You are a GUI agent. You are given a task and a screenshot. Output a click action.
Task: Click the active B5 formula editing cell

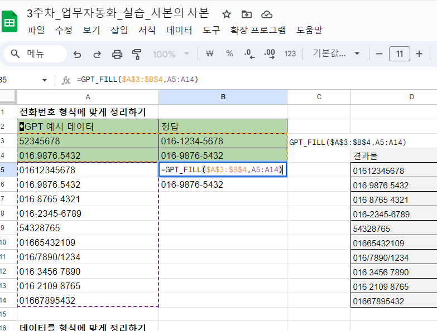click(x=223, y=169)
